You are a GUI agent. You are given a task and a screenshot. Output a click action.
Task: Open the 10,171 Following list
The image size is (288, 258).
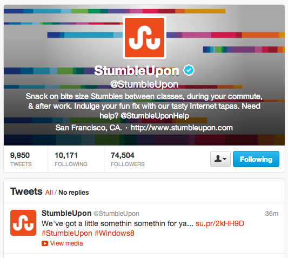click(x=71, y=159)
